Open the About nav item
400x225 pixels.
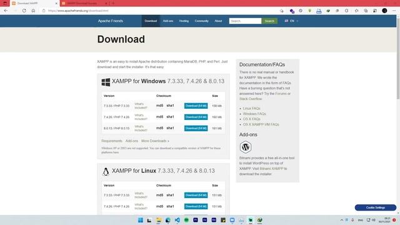[218, 21]
